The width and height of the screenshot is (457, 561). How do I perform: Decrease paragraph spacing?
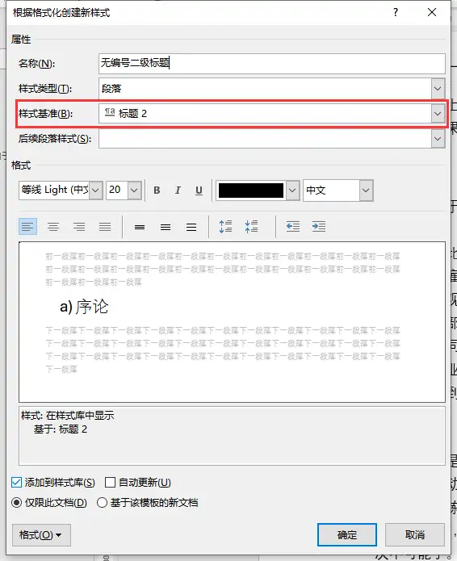tap(251, 227)
